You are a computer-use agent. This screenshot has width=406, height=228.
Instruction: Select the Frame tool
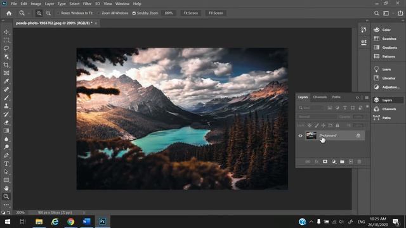click(x=6, y=73)
